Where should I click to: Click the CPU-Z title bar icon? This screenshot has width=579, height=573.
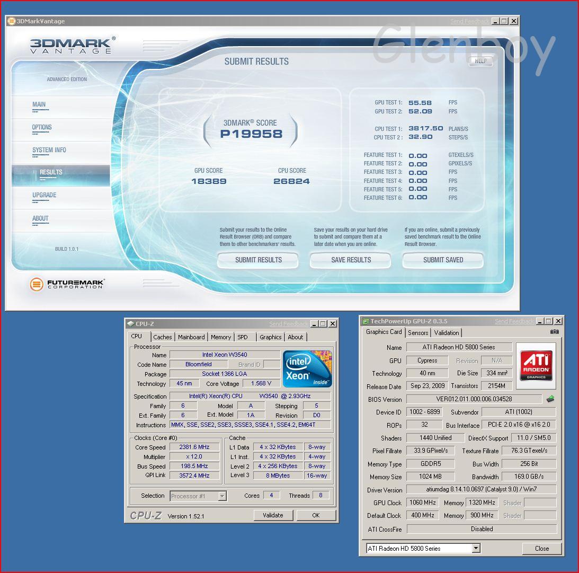[x=130, y=324]
